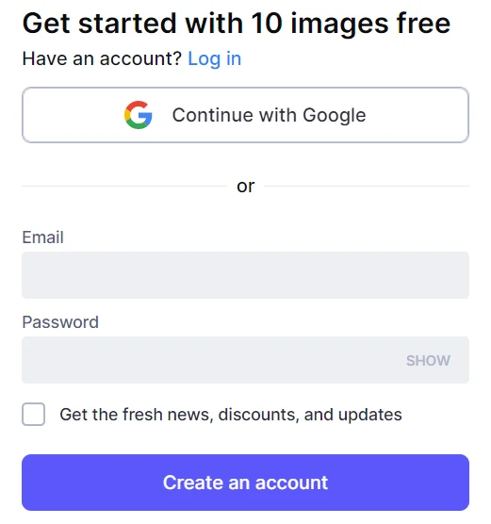Image resolution: width=491 pixels, height=524 pixels.
Task: Click the word 'updates' beside the checkbox
Action: click(370, 415)
